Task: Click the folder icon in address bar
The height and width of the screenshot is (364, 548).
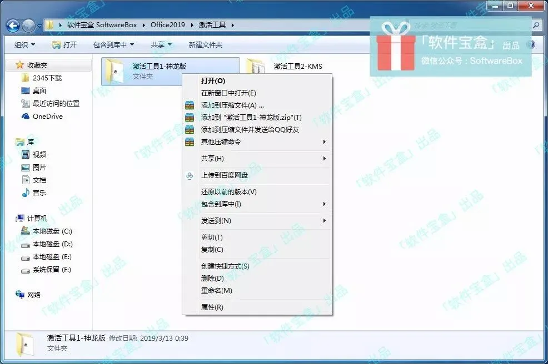Action: (x=50, y=25)
